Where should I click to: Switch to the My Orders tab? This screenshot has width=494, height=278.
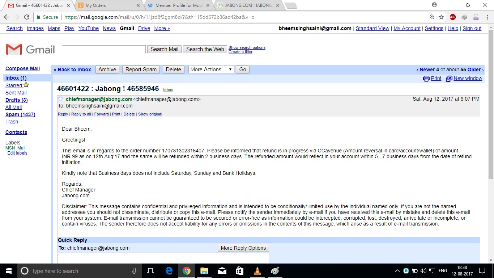click(x=108, y=5)
